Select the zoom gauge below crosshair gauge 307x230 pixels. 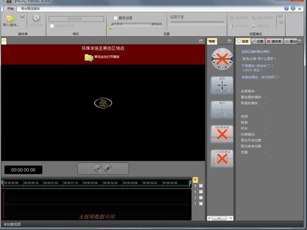222,110
